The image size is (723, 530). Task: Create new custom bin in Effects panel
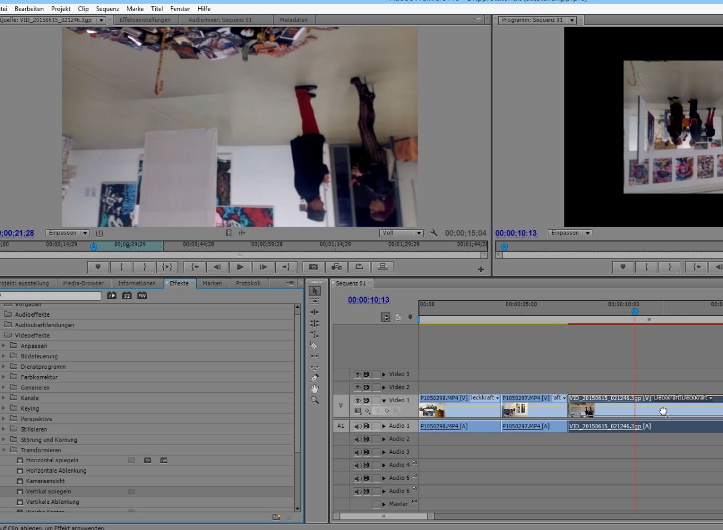tap(276, 517)
